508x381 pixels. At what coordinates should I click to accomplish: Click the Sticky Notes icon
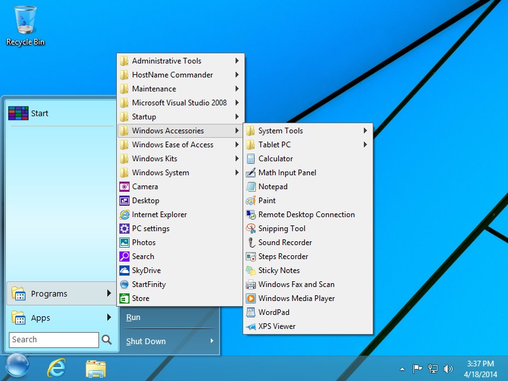[250, 271]
